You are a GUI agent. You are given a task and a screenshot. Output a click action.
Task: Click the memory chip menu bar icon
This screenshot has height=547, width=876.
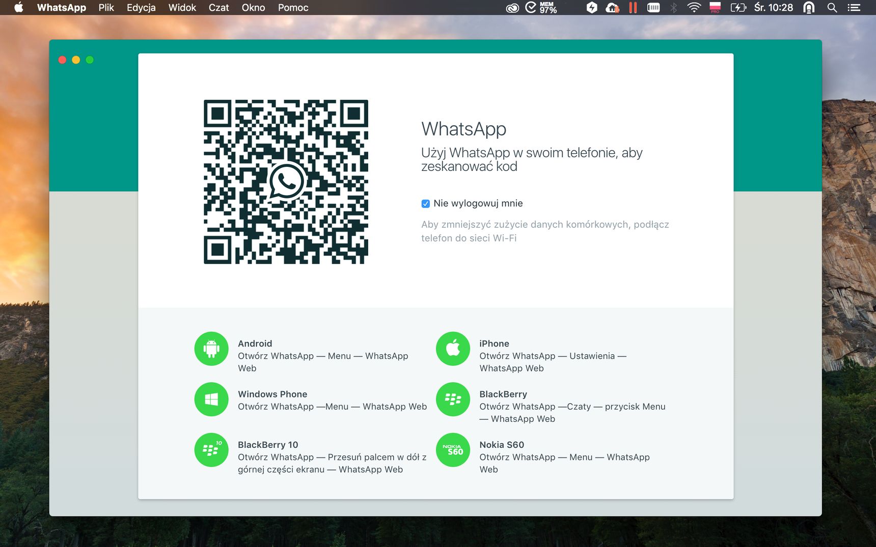pyautogui.click(x=653, y=8)
